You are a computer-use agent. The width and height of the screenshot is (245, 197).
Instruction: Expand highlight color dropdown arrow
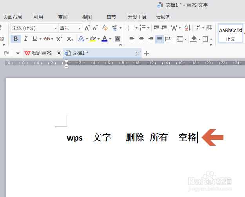coord(99,39)
